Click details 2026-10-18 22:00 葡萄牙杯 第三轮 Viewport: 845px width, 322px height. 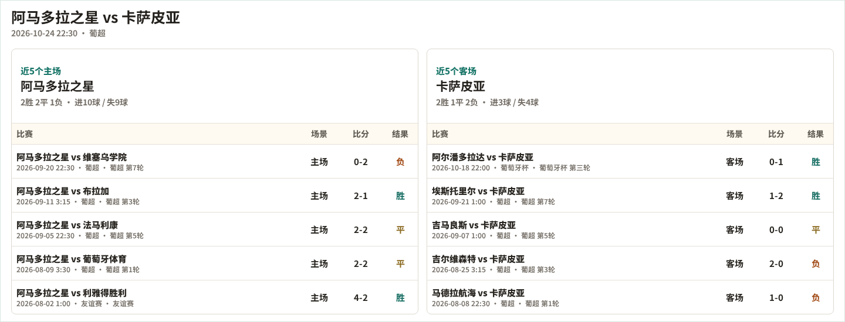(511, 168)
